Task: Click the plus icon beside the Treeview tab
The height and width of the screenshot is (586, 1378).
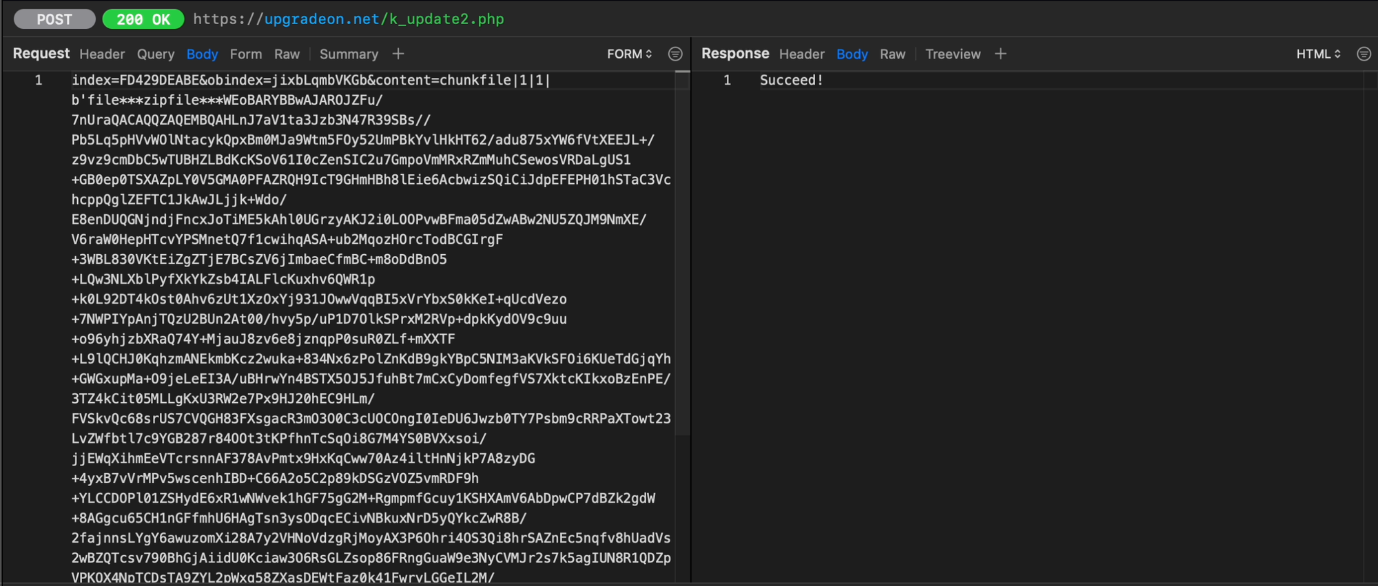Action: 1000,54
